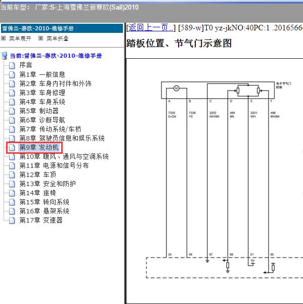This screenshot has width=303, height=304.
Task: Open 第6章 诊断导航
Action: click(42, 120)
